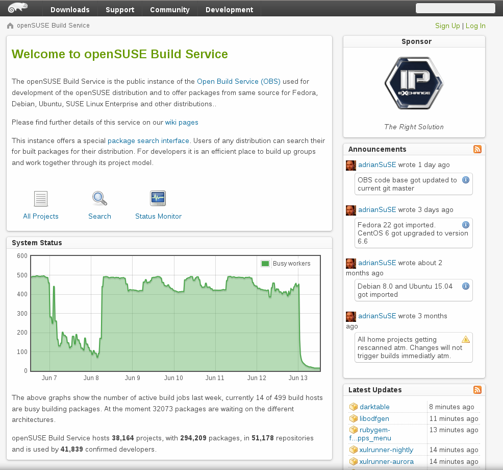The width and height of the screenshot is (503, 470).
Task: Open adrianSuSE link on about 2 months post
Action: [377, 263]
